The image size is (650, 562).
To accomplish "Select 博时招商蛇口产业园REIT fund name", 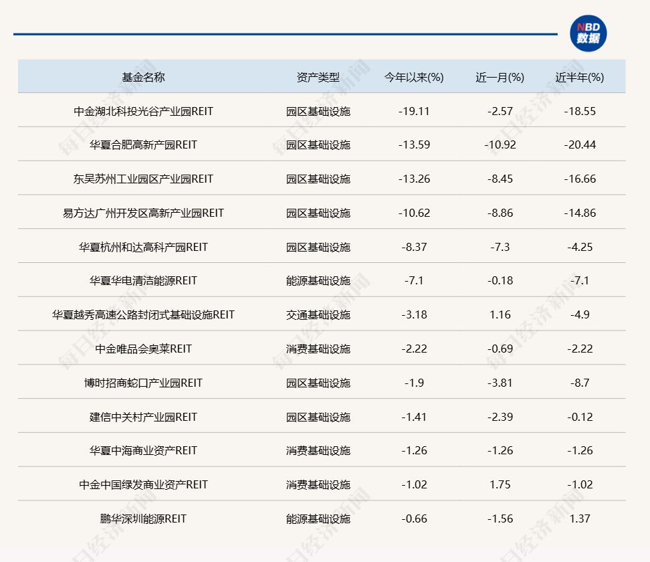I will (x=143, y=383).
